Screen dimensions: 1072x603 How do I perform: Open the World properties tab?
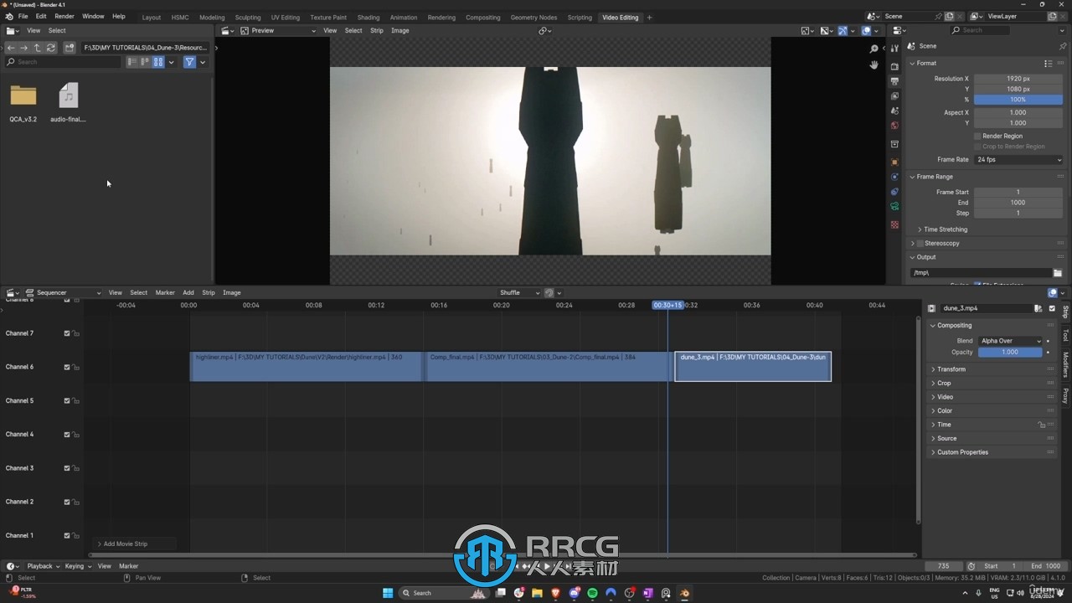pyautogui.click(x=894, y=126)
